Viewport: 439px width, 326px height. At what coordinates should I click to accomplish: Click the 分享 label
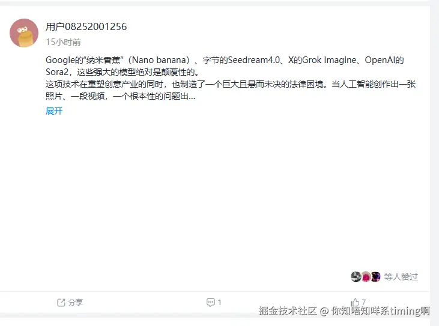click(76, 303)
